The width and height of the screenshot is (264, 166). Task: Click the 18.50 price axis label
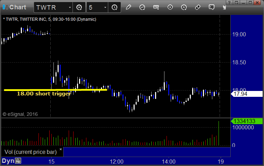coord(239,63)
